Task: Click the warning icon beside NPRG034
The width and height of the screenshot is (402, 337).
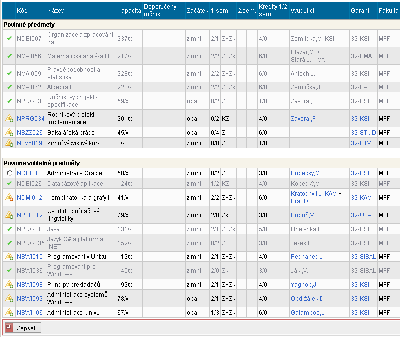Action: click(x=9, y=119)
